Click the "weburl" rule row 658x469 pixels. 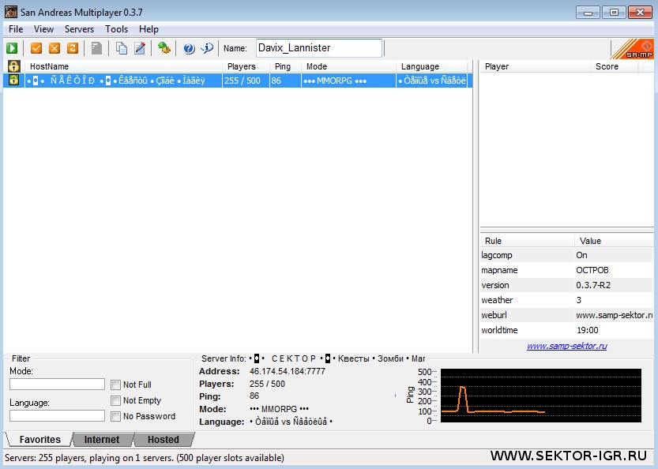[566, 315]
